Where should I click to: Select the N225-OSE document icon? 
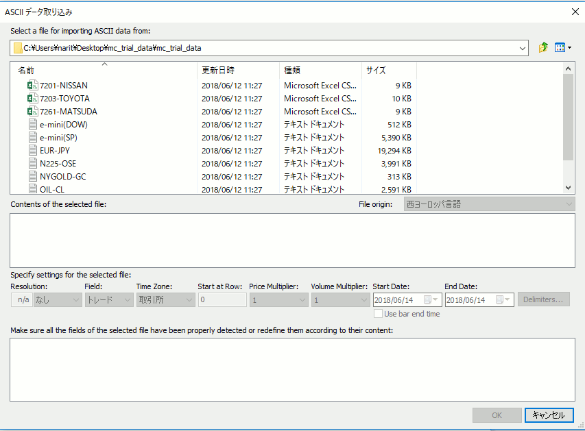[32, 164]
